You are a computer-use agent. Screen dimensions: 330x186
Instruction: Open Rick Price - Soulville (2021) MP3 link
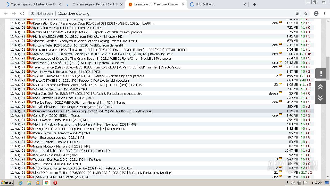[55, 155]
